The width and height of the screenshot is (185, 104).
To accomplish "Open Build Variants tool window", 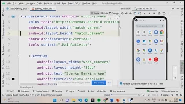I will (3, 80).
